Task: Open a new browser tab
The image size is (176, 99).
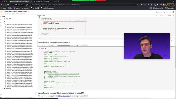Action: [x=59, y=1]
